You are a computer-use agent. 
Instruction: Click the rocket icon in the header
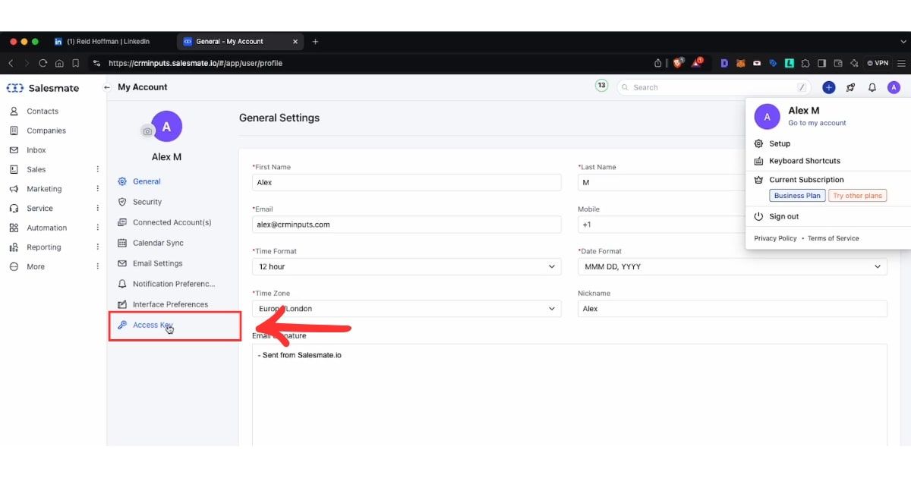[850, 87]
